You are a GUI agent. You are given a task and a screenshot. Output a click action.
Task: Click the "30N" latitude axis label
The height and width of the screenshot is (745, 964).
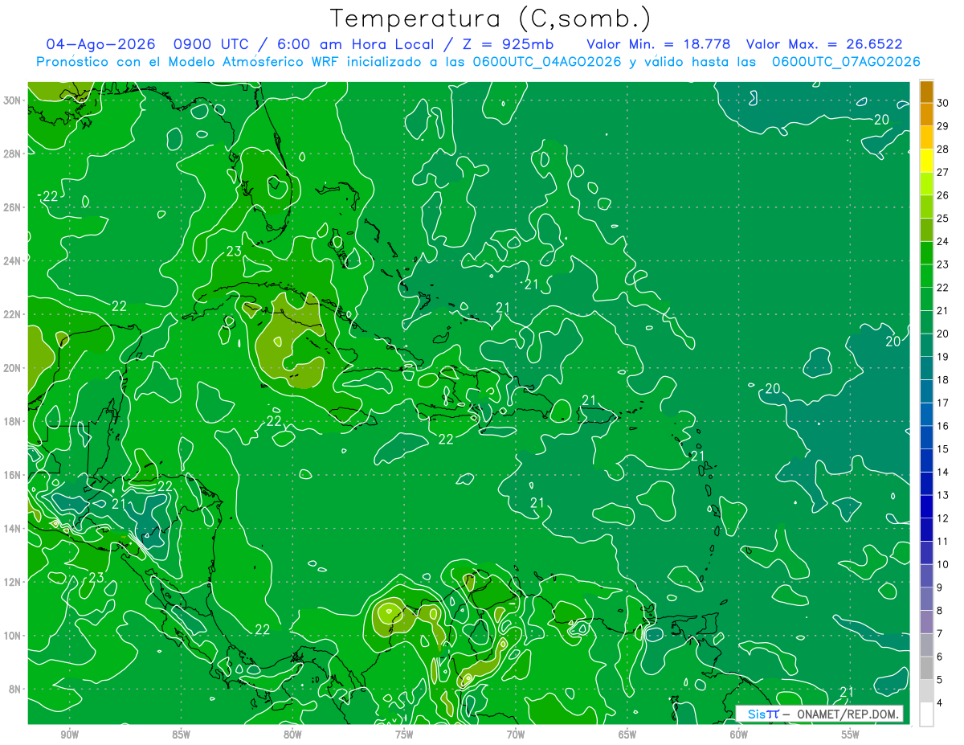click(x=12, y=100)
